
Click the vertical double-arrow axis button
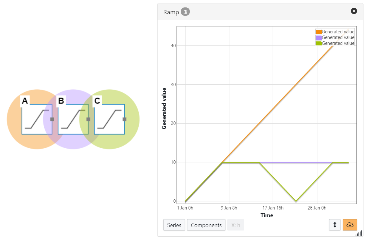pyautogui.click(x=335, y=225)
